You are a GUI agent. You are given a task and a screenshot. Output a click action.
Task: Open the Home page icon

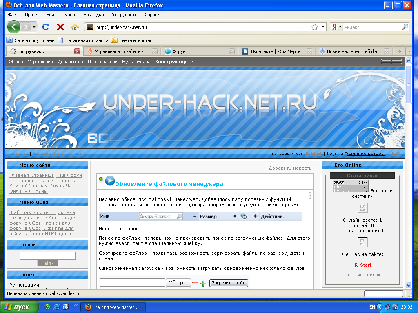point(75,27)
